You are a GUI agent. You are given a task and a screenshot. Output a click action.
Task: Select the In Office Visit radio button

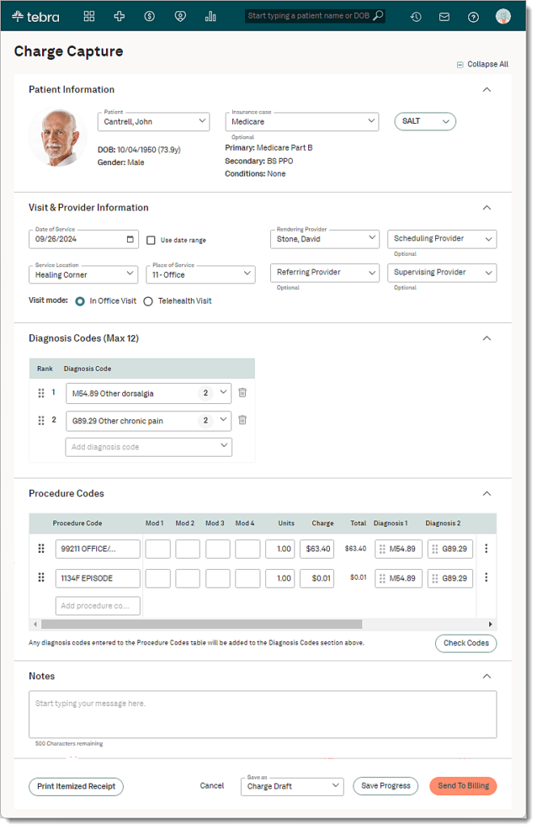click(x=80, y=301)
